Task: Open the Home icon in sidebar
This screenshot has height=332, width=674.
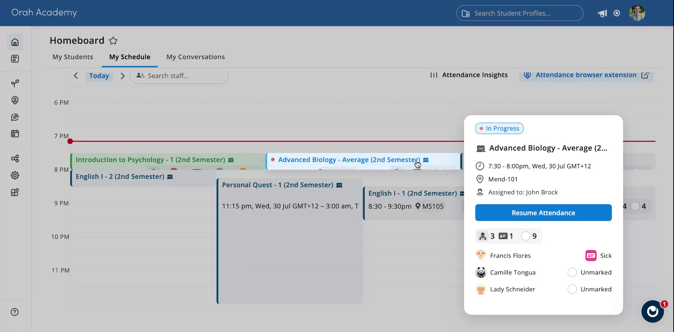Action: [x=15, y=42]
